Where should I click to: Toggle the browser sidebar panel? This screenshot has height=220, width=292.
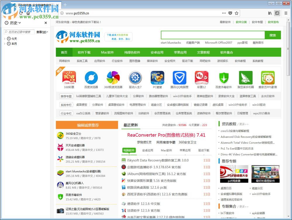click(x=277, y=13)
